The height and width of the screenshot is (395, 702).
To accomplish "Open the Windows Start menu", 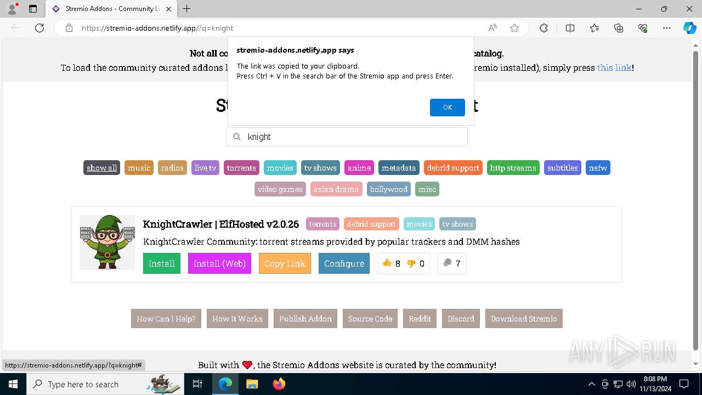I will tap(13, 384).
